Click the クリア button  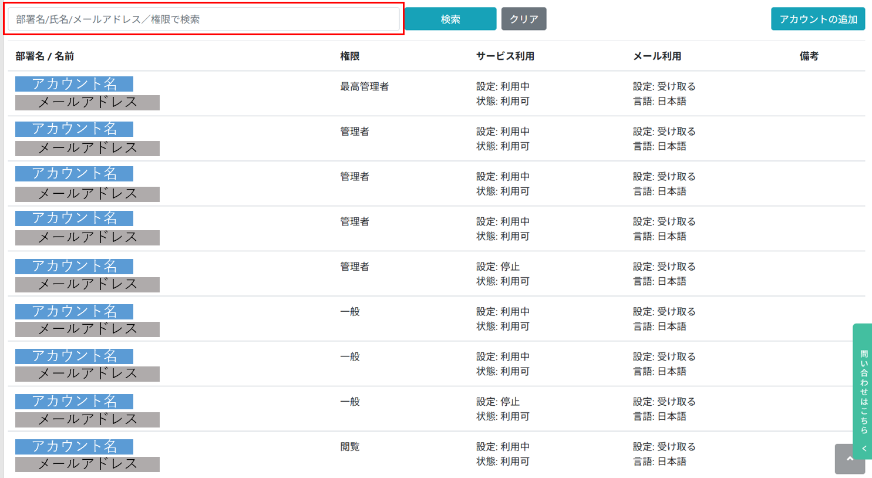[x=524, y=19]
